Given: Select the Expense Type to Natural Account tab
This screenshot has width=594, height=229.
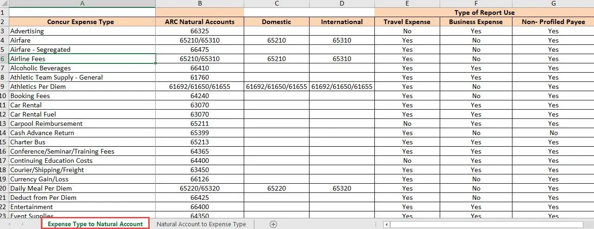Looking at the screenshot, I should click(95, 224).
